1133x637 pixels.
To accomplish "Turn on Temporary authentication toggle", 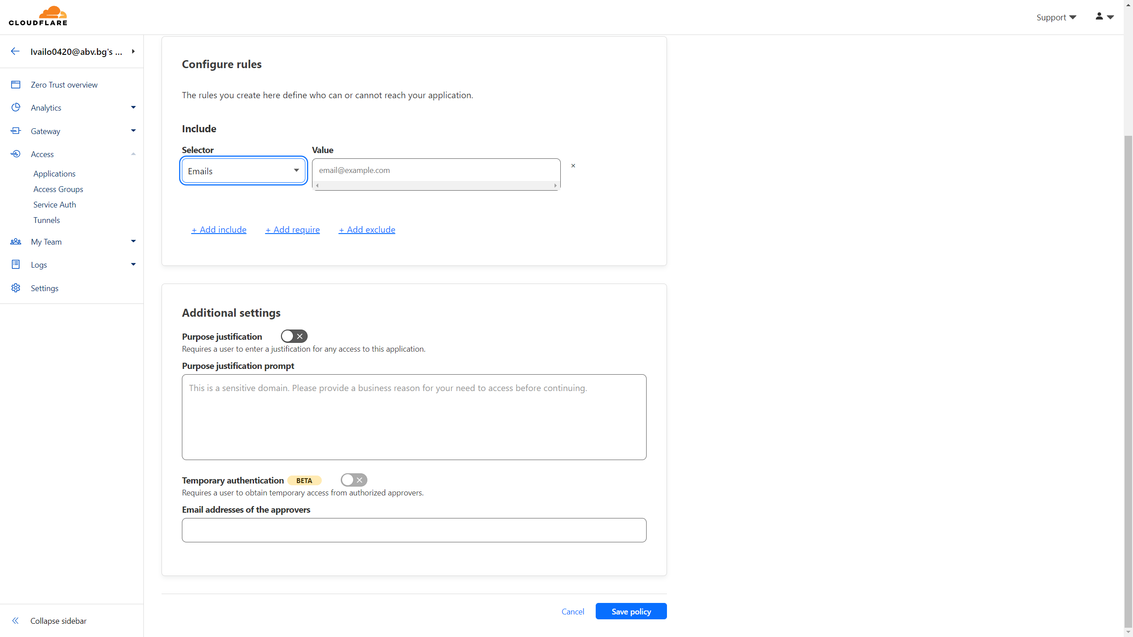I will (354, 480).
